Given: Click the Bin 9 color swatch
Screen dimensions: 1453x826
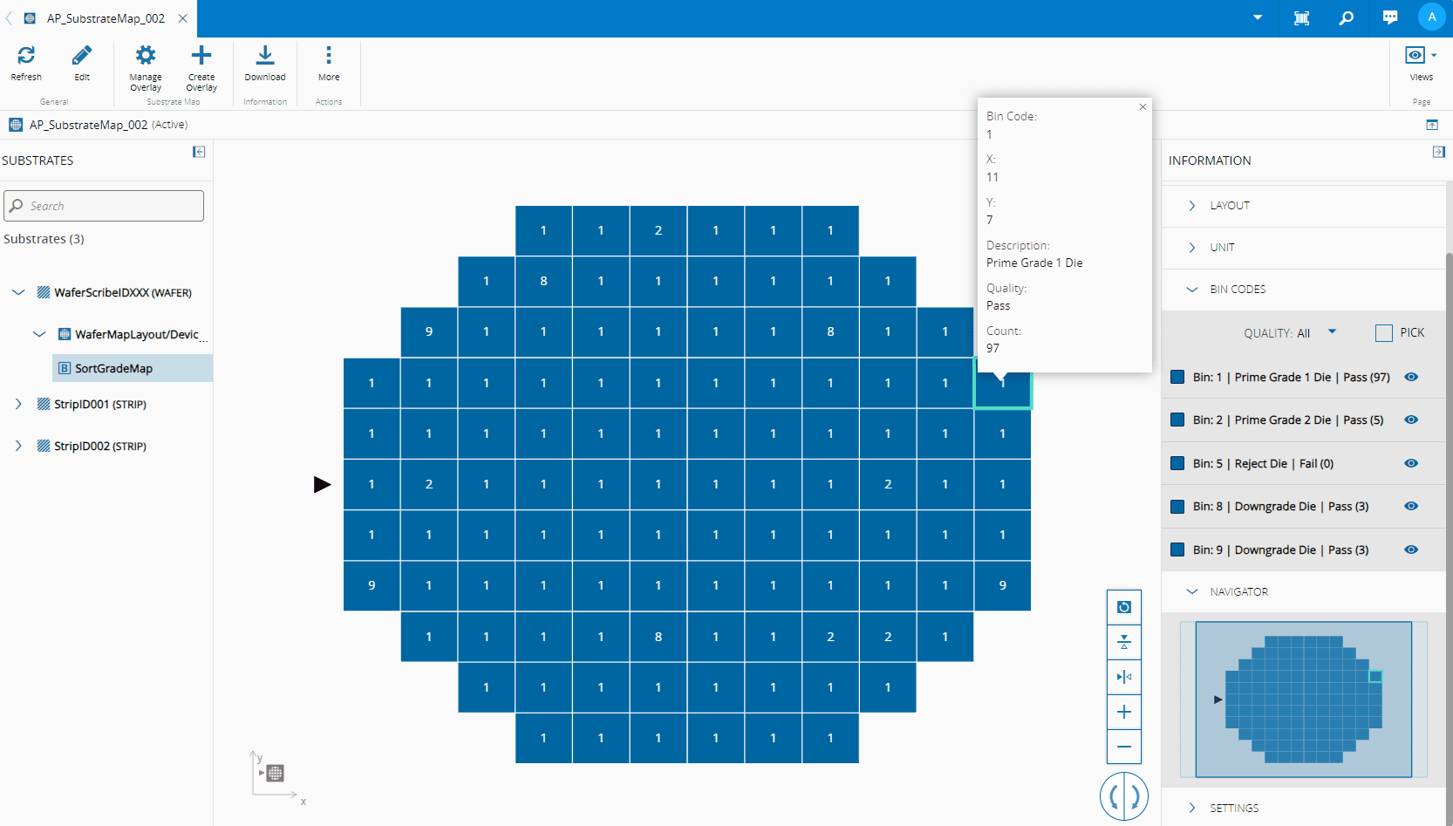Looking at the screenshot, I should [x=1177, y=550].
